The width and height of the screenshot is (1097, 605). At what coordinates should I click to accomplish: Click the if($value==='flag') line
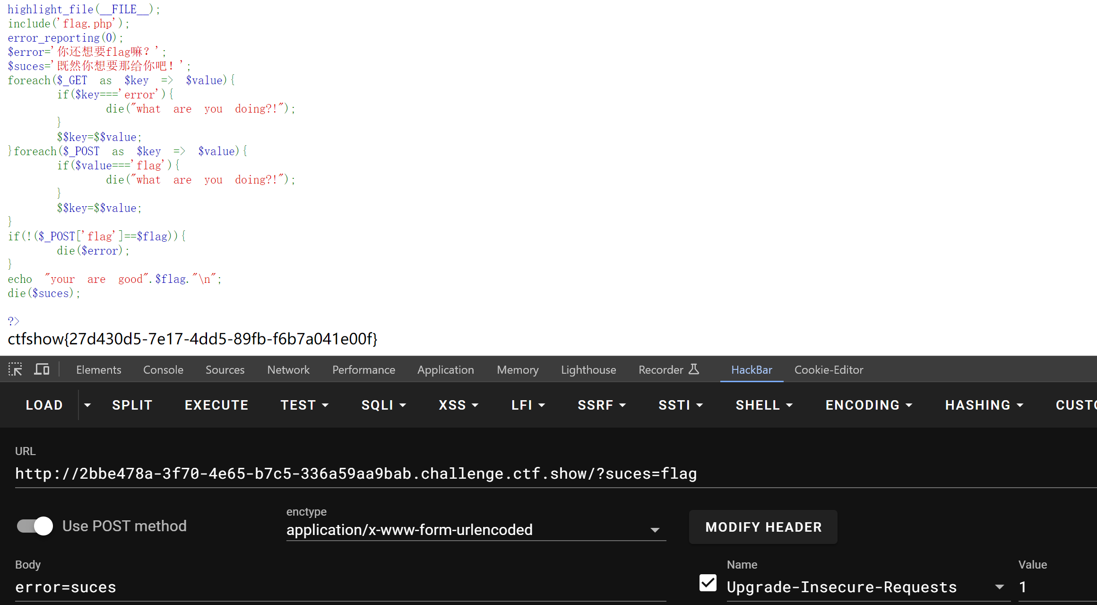tap(119, 166)
